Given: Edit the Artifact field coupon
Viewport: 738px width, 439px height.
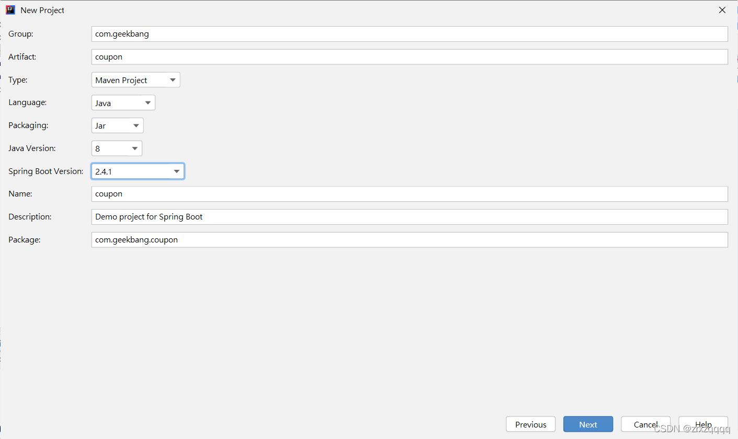Looking at the screenshot, I should [x=410, y=57].
